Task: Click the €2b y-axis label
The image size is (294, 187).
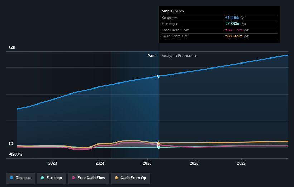Action: point(12,47)
